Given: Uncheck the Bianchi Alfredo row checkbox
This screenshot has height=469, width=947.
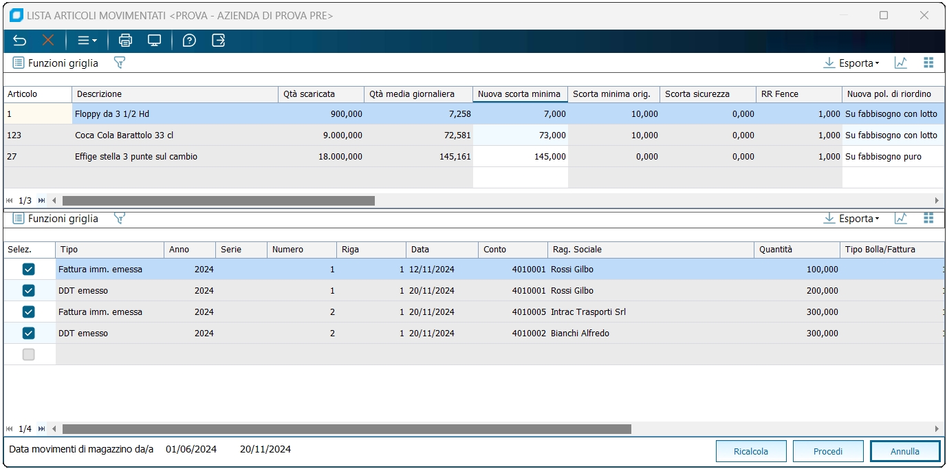Looking at the screenshot, I should (29, 334).
